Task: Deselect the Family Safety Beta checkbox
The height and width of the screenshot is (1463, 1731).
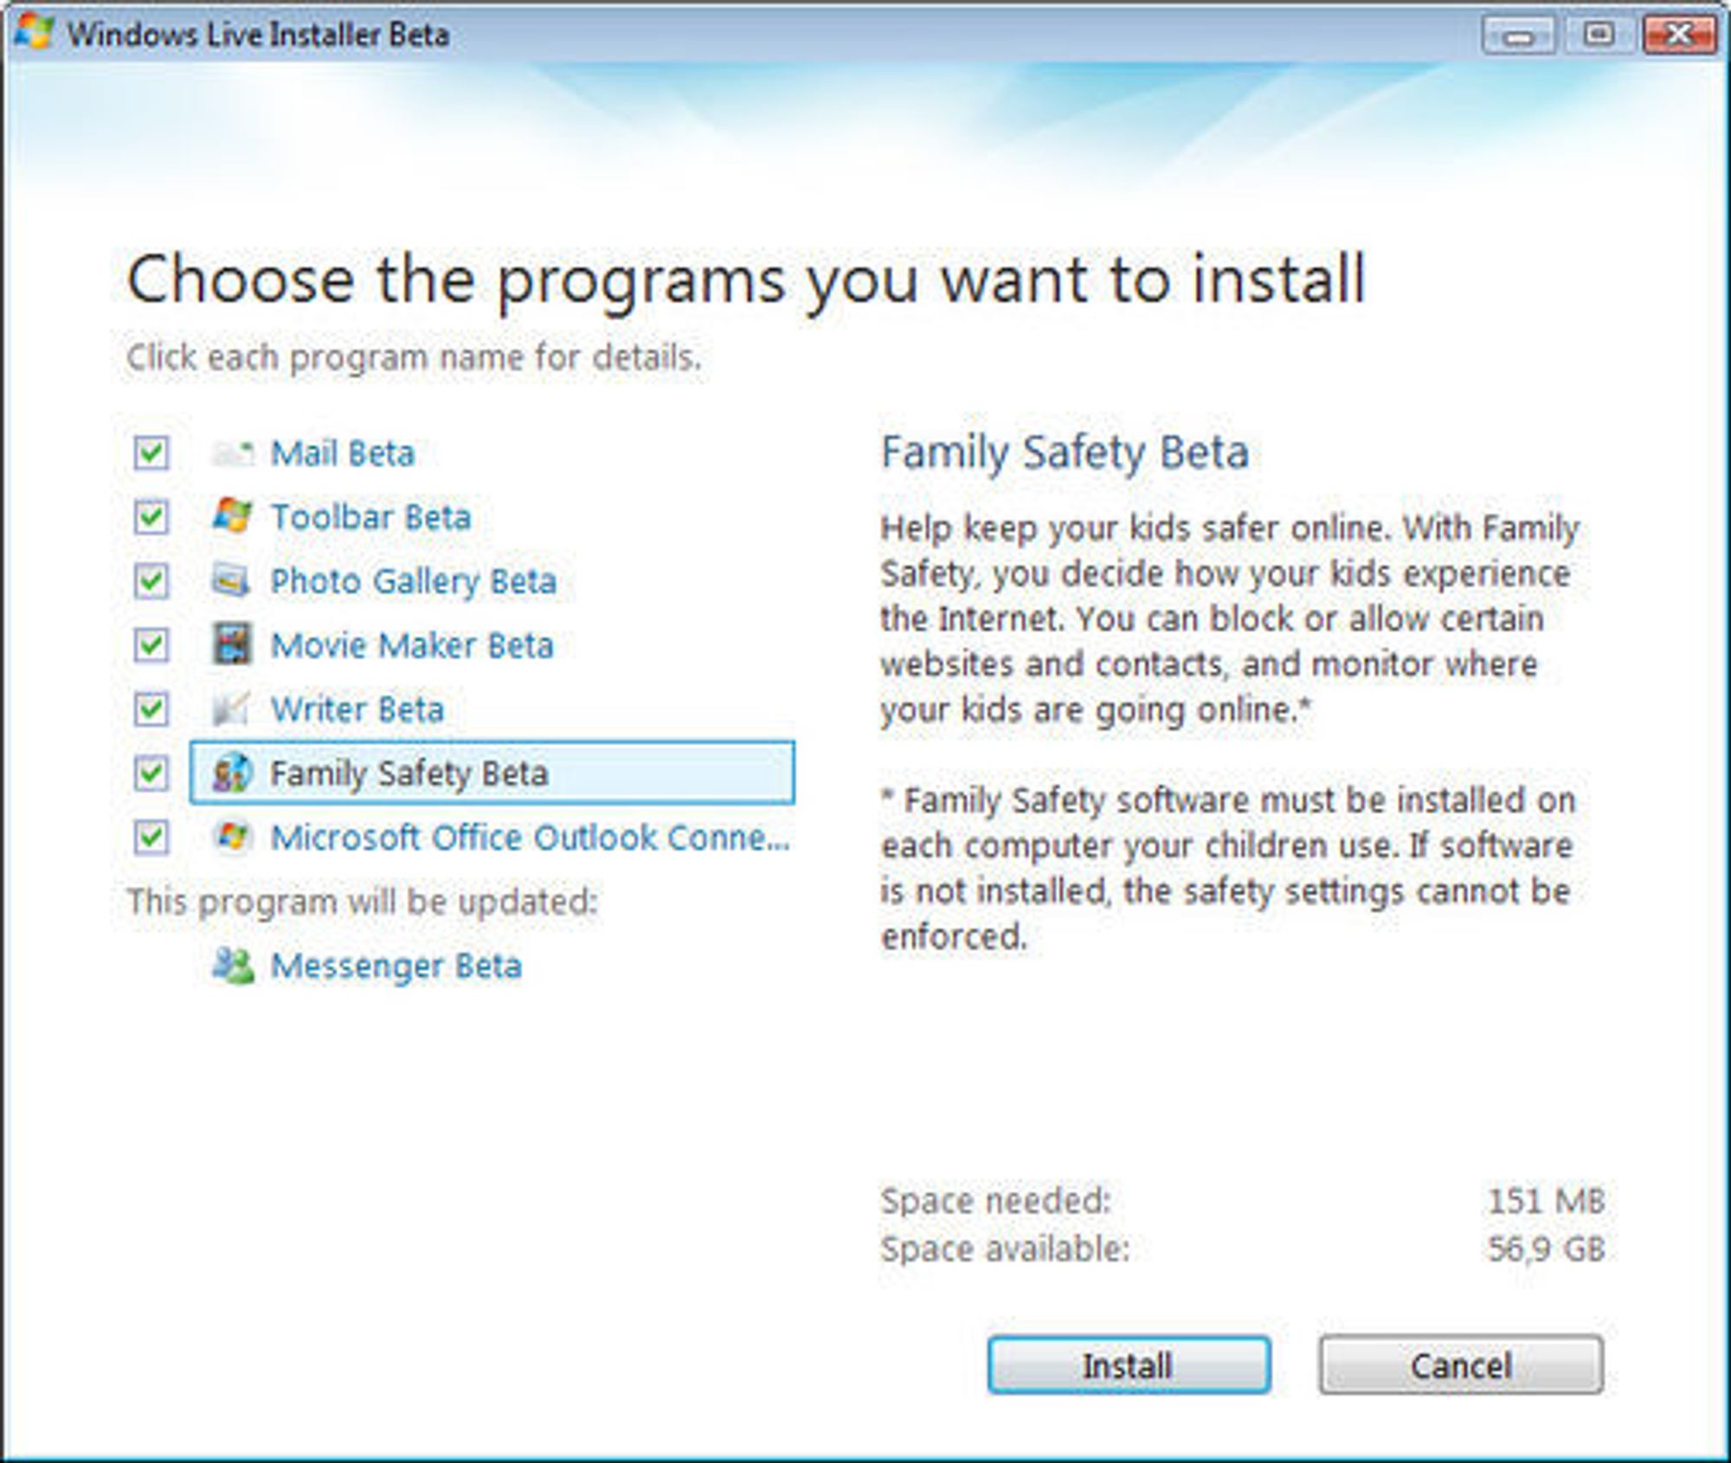Action: (151, 773)
